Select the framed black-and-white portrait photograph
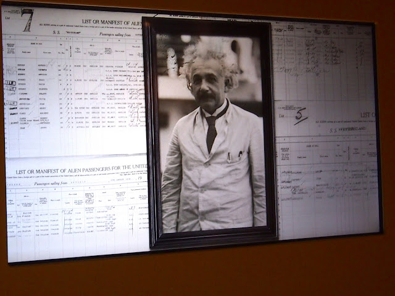Screen dimensions: 395x296 (210, 133)
